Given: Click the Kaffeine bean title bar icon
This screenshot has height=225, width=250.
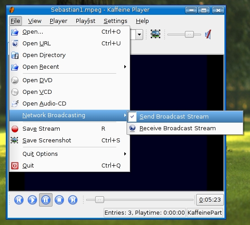Looking at the screenshot, I should pyautogui.click(x=12, y=10).
